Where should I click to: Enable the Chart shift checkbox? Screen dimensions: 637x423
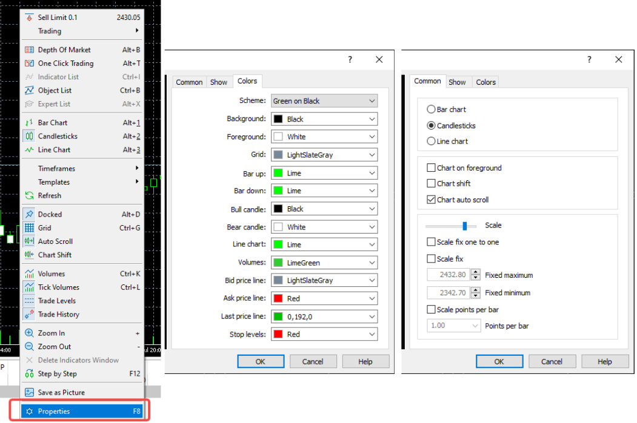pos(432,183)
